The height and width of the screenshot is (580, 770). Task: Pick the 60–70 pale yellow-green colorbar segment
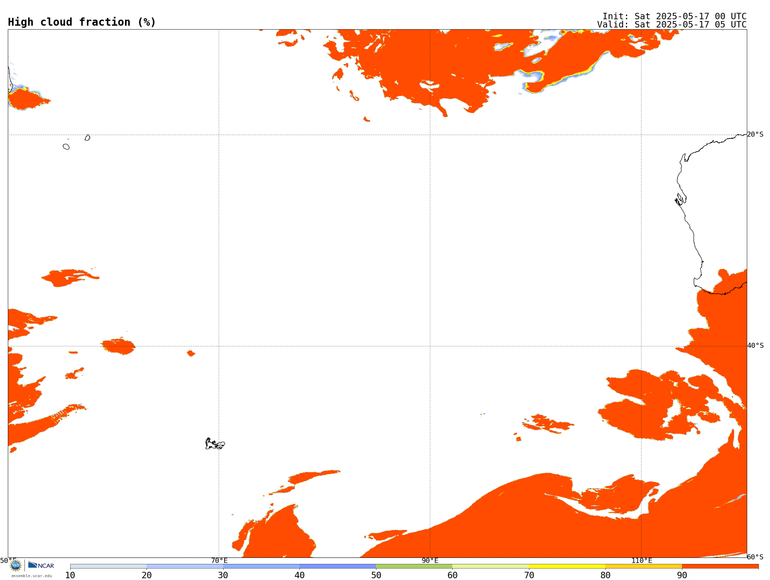pos(491,566)
